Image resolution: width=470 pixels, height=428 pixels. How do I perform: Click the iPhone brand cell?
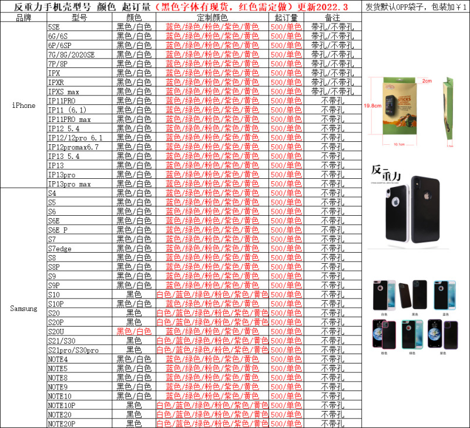(x=23, y=105)
